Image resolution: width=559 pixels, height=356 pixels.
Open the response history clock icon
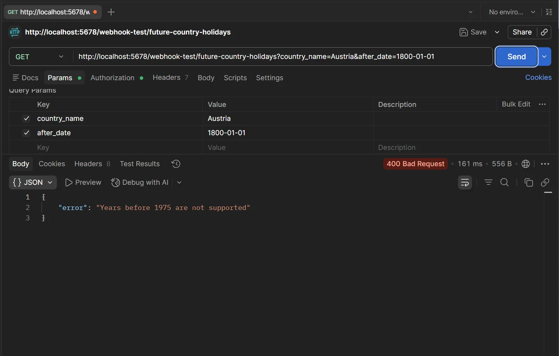click(x=176, y=164)
